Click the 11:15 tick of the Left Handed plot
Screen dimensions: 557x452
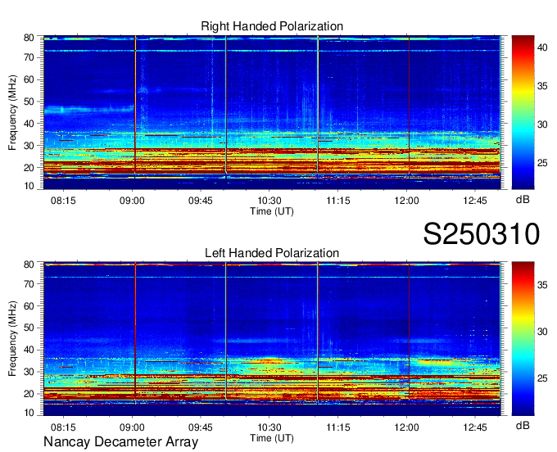click(338, 427)
